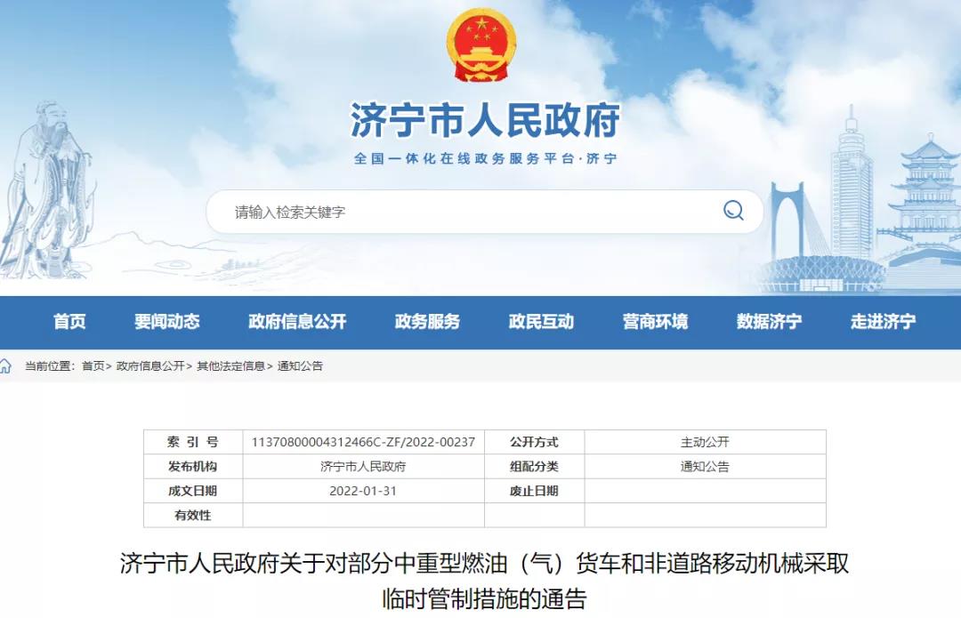The height and width of the screenshot is (618, 961).
Task: Select the index number 11370800004312466C-ZF/2022-00237
Action: [363, 442]
